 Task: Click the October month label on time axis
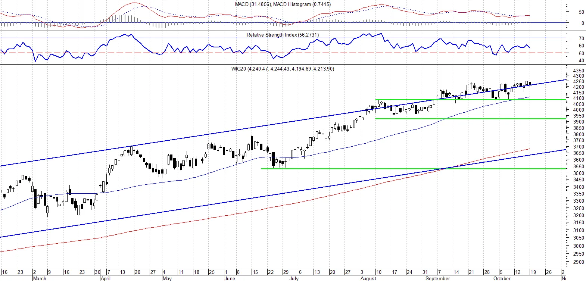(502, 278)
